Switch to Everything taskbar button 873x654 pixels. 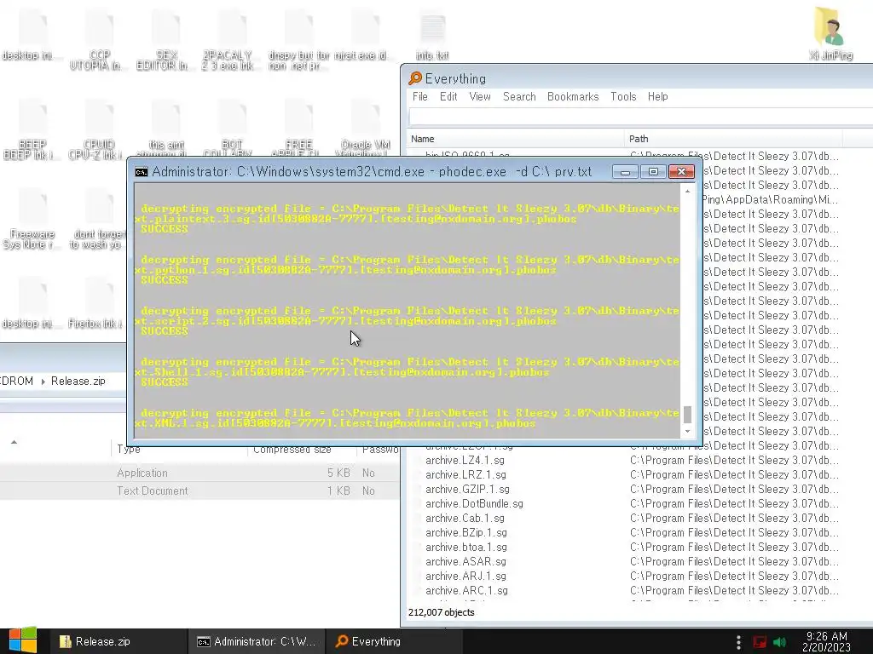tap(394, 641)
